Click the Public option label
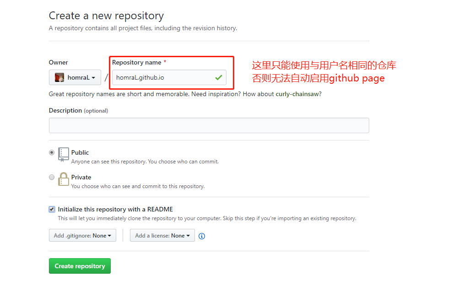 click(x=80, y=152)
